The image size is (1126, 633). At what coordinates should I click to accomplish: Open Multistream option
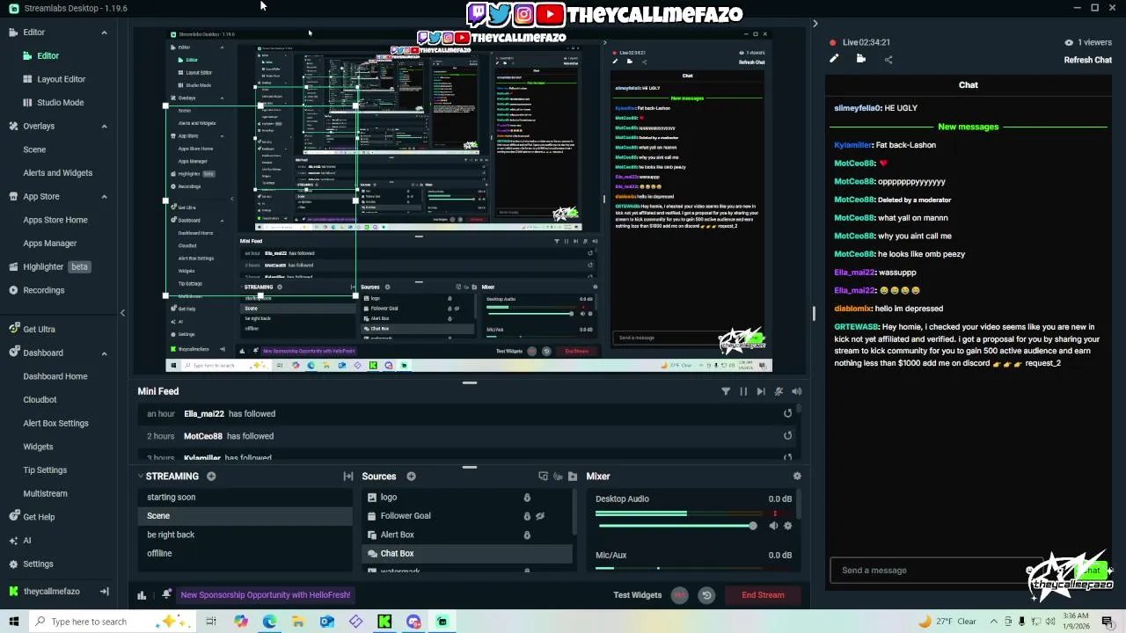(45, 494)
